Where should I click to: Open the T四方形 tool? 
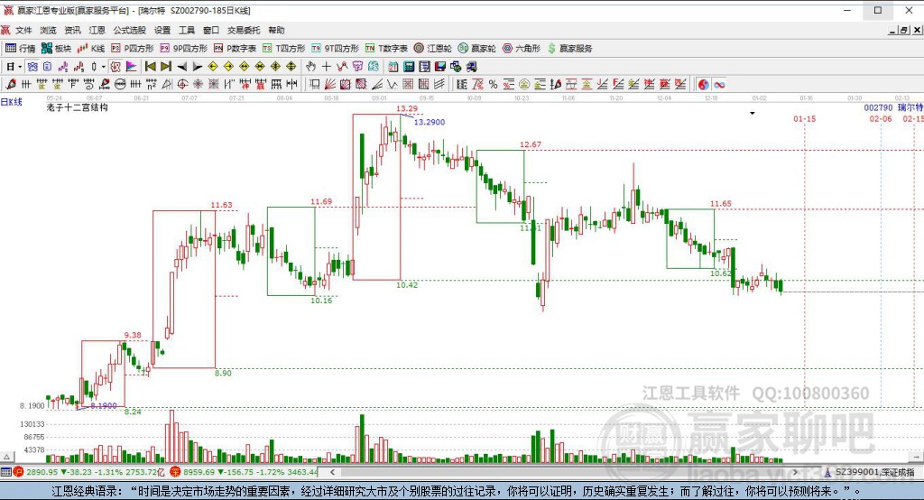[x=284, y=49]
